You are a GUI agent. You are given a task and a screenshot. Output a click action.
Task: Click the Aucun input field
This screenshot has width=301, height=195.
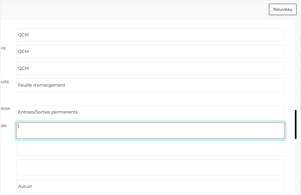pyautogui.click(x=150, y=186)
